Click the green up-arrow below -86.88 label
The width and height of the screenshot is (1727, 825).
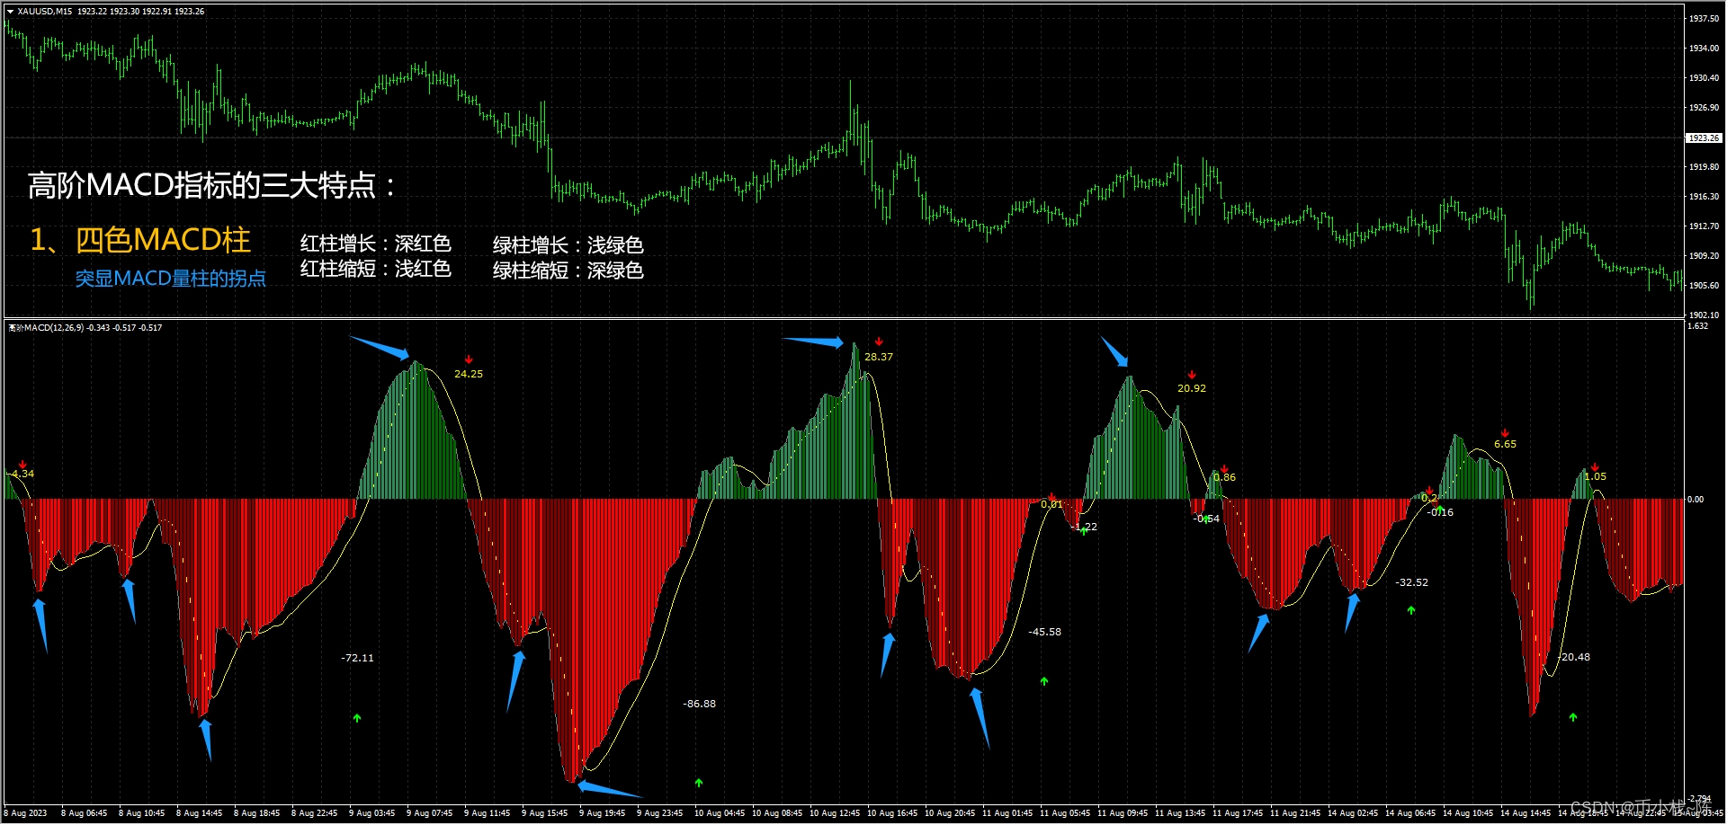(x=698, y=783)
